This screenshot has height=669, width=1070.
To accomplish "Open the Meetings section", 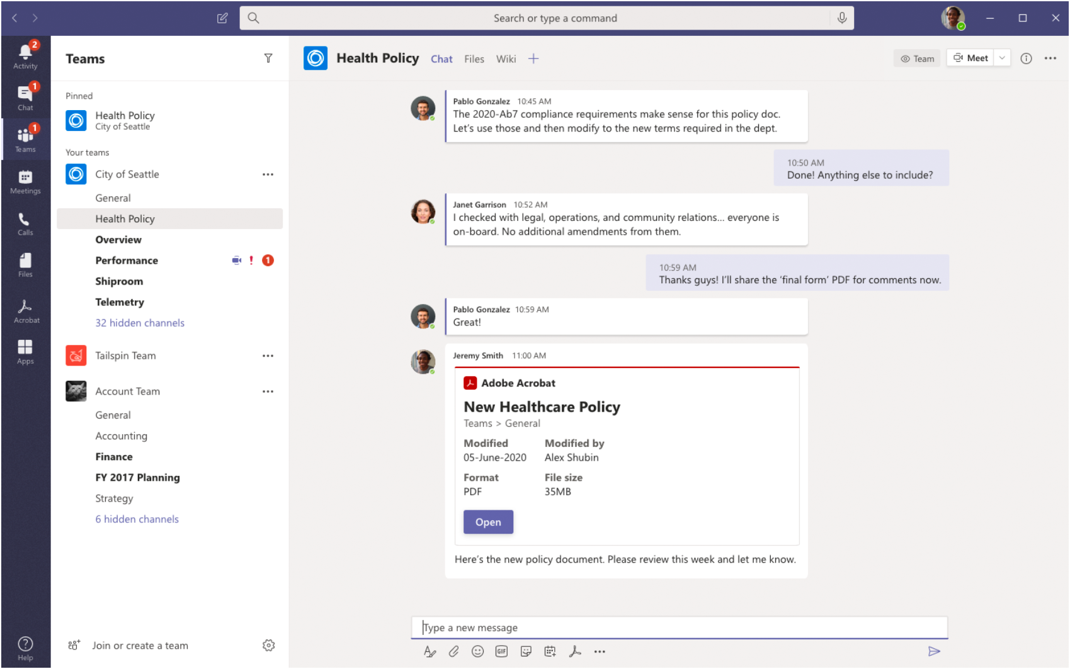I will tap(25, 181).
